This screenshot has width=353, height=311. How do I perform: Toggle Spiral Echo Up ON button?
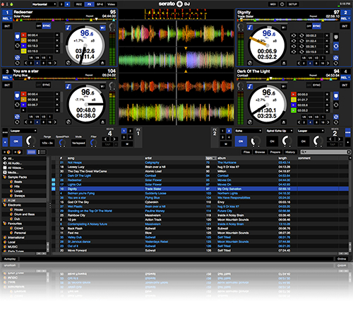pyautogui.click(x=272, y=141)
